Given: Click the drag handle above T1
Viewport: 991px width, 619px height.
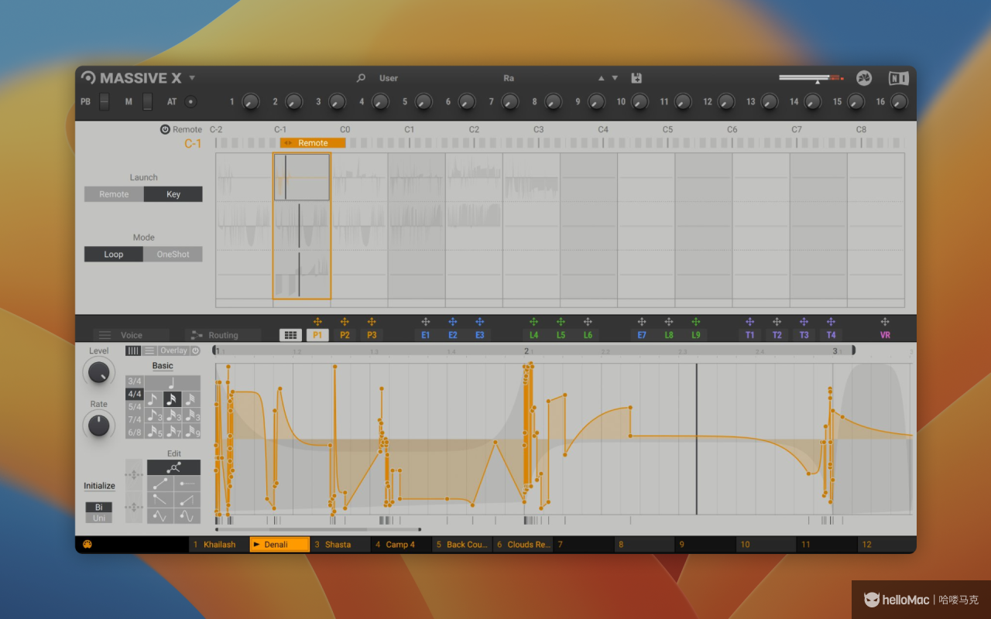Looking at the screenshot, I should (749, 322).
